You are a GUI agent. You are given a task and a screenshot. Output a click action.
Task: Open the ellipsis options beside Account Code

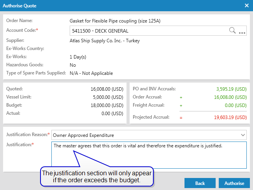pos(242,31)
